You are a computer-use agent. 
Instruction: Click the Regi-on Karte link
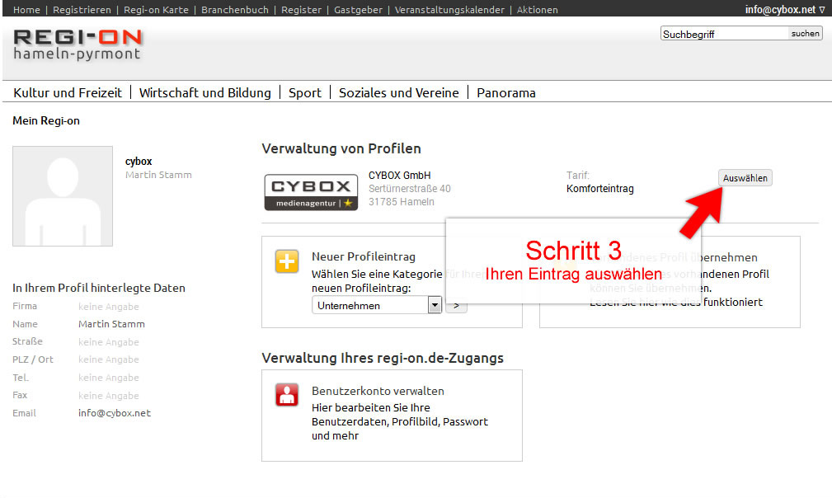(156, 10)
